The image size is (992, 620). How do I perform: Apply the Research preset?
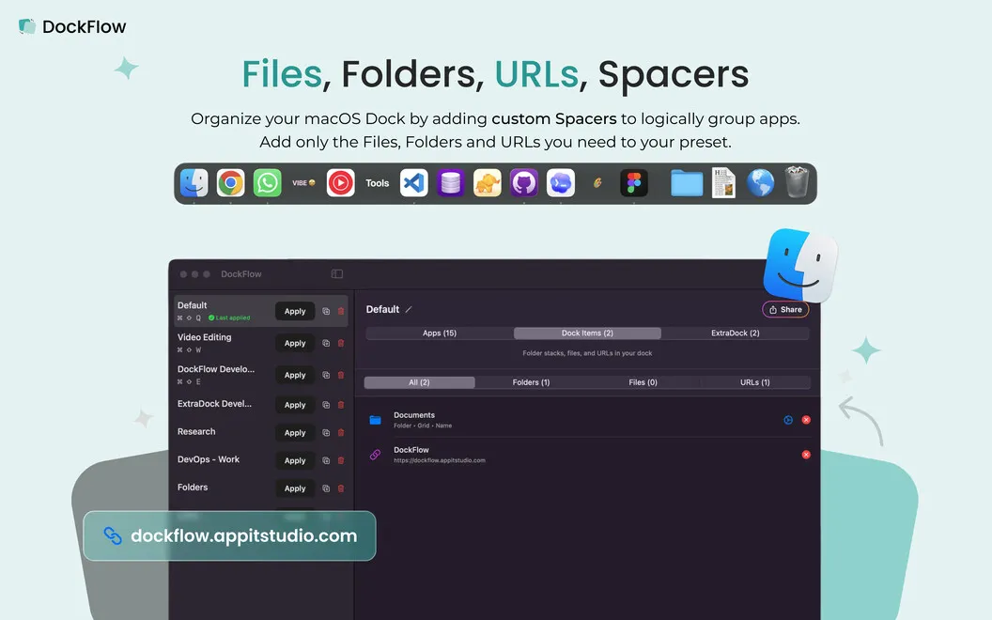295,433
